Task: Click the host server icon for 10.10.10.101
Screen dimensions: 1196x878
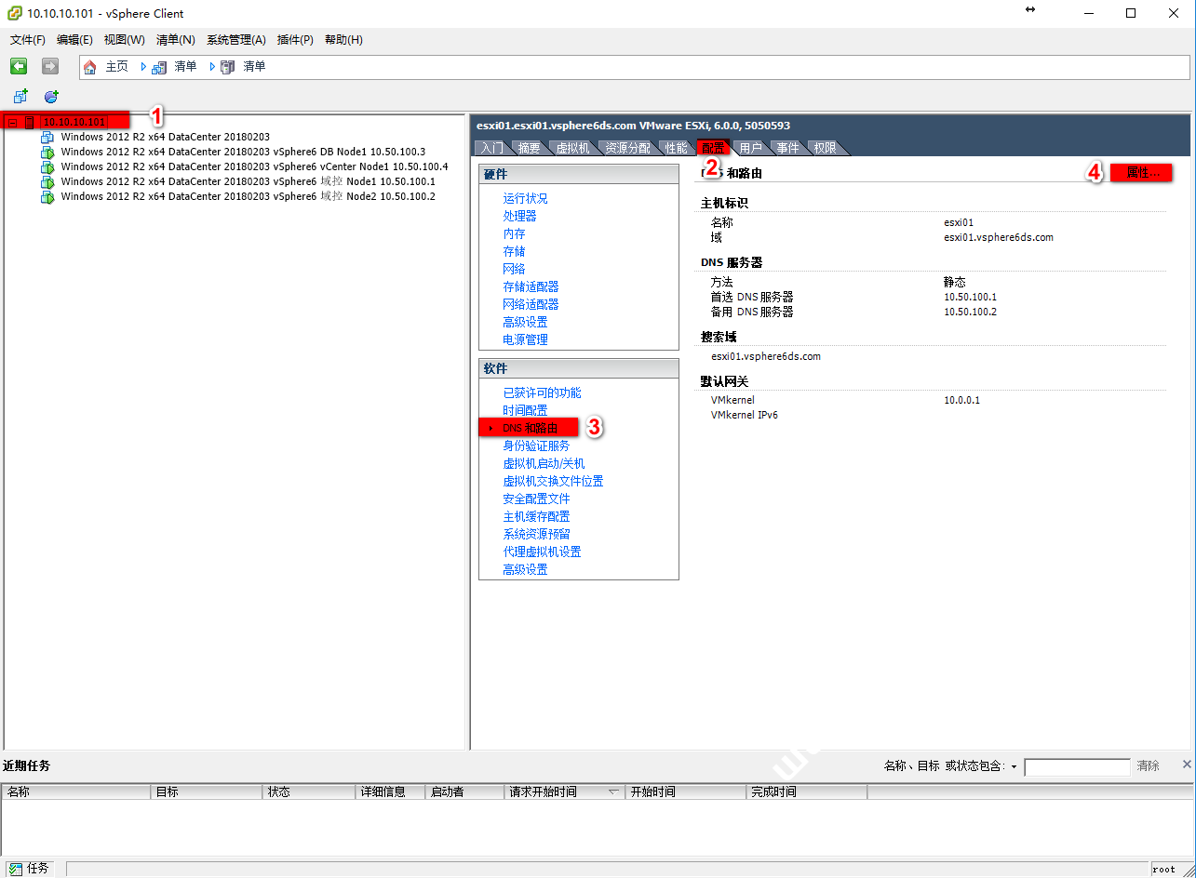Action: [x=30, y=122]
